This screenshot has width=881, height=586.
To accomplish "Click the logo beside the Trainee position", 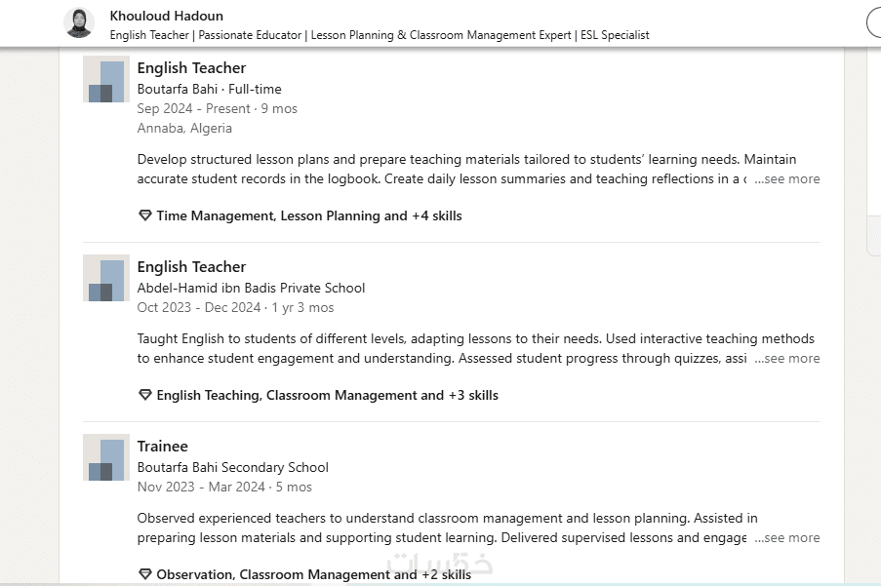I will click(x=105, y=458).
